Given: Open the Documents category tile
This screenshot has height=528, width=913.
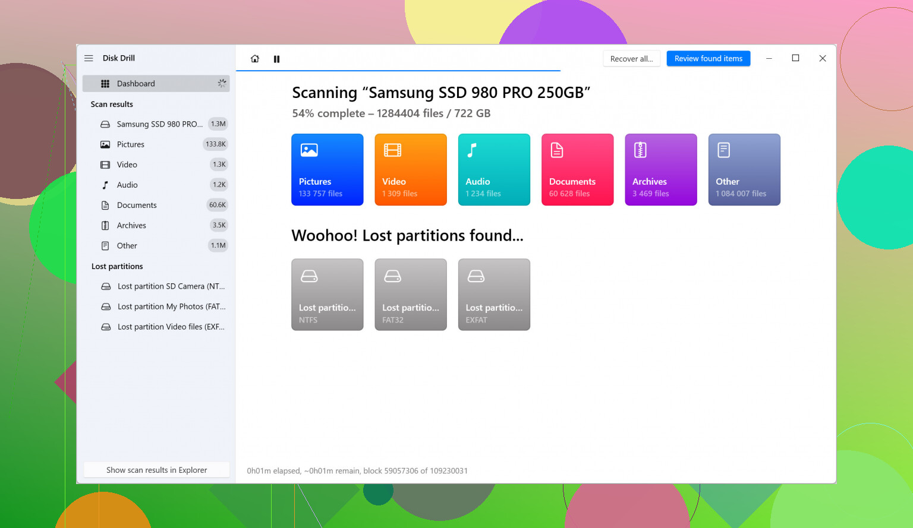Looking at the screenshot, I should [577, 170].
